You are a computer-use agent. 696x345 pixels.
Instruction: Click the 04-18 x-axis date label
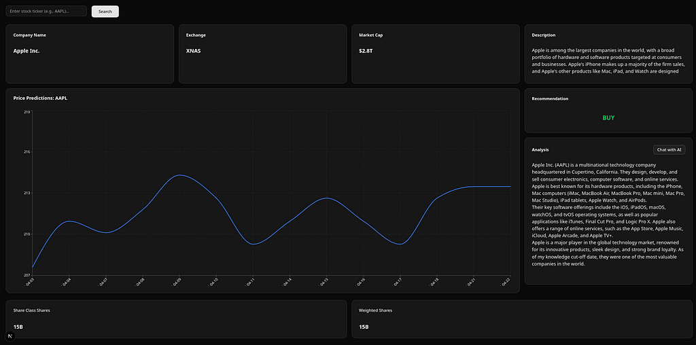[434, 283]
